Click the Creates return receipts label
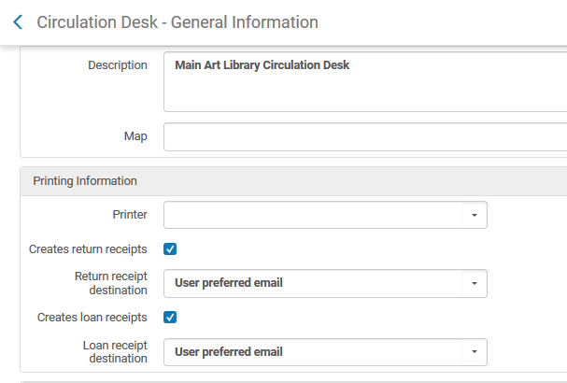Screen dimensions: 567x383 click(x=88, y=249)
